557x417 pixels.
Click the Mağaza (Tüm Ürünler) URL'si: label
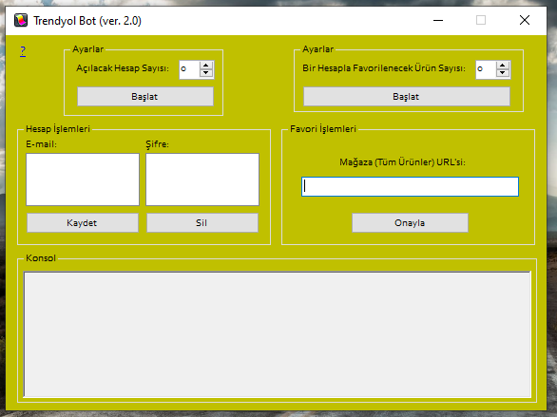[x=402, y=162]
